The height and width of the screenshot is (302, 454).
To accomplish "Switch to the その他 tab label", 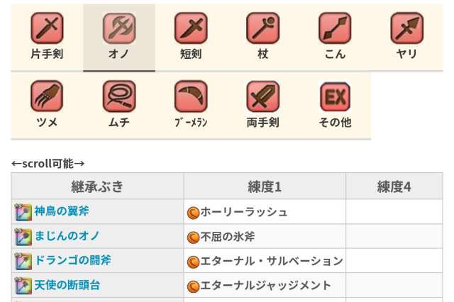I will tap(335, 122).
